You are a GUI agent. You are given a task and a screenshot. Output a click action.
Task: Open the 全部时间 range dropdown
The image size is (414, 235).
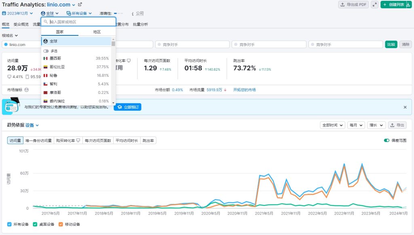coord(332,125)
